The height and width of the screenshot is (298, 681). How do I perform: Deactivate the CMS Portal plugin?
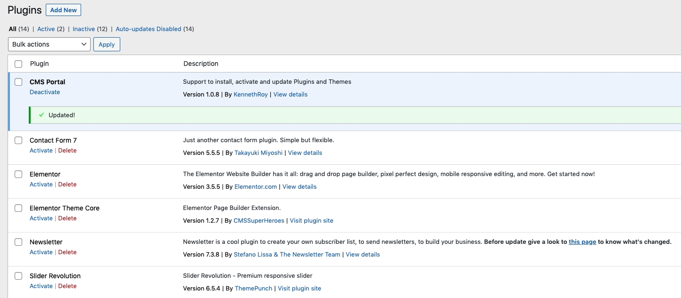pyautogui.click(x=45, y=92)
